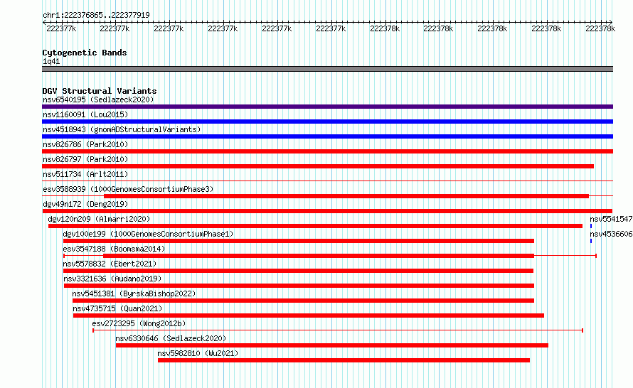This screenshot has width=633, height=388.
Task: Open the esv2723295 (Wong2012b) label
Action: click(x=139, y=323)
